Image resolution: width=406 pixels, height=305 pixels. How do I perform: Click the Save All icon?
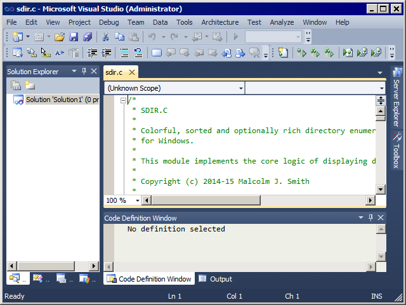pos(88,37)
